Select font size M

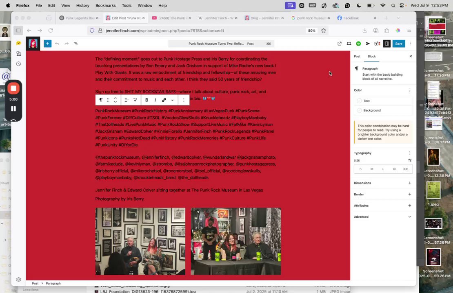click(372, 169)
